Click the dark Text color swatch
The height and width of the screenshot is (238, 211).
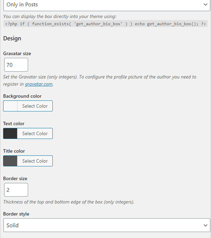10,133
